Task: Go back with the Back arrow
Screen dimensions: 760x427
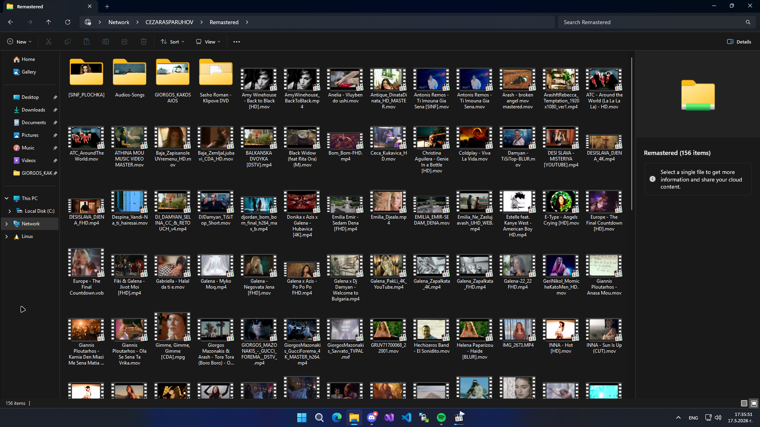Action: pyautogui.click(x=11, y=22)
